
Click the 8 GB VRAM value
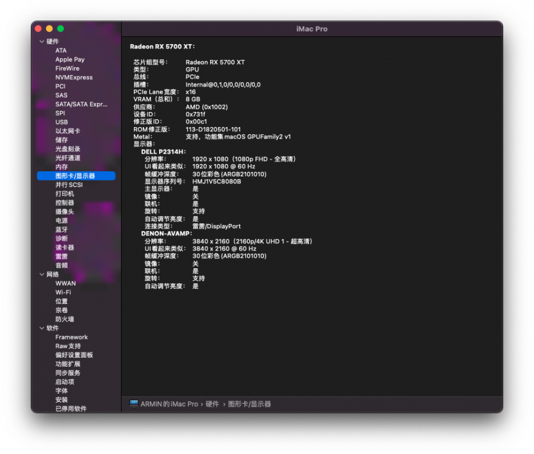pos(193,99)
